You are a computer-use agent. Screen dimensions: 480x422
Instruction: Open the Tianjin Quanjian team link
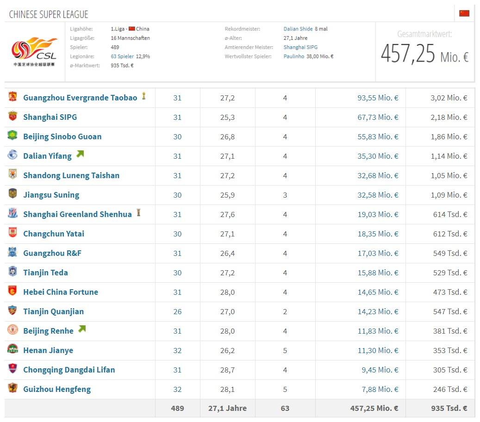click(x=53, y=311)
